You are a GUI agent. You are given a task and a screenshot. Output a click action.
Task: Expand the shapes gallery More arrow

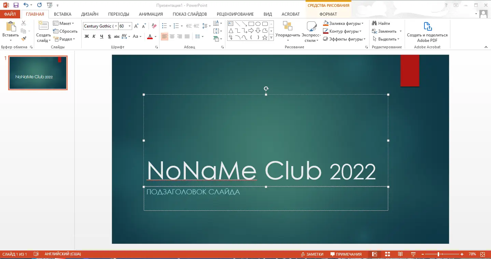[271, 38]
